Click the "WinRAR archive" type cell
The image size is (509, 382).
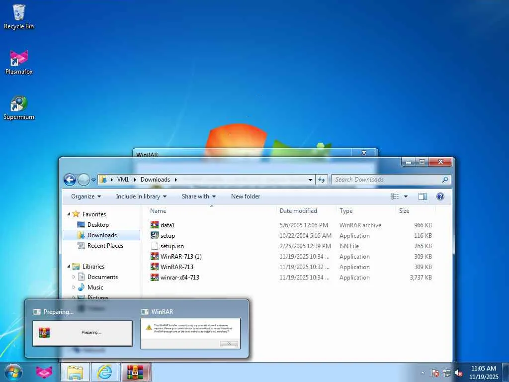[x=360, y=225]
